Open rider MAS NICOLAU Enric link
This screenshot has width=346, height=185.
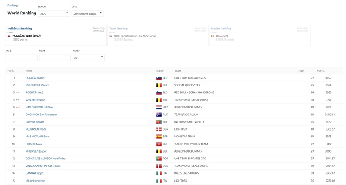click(38, 137)
